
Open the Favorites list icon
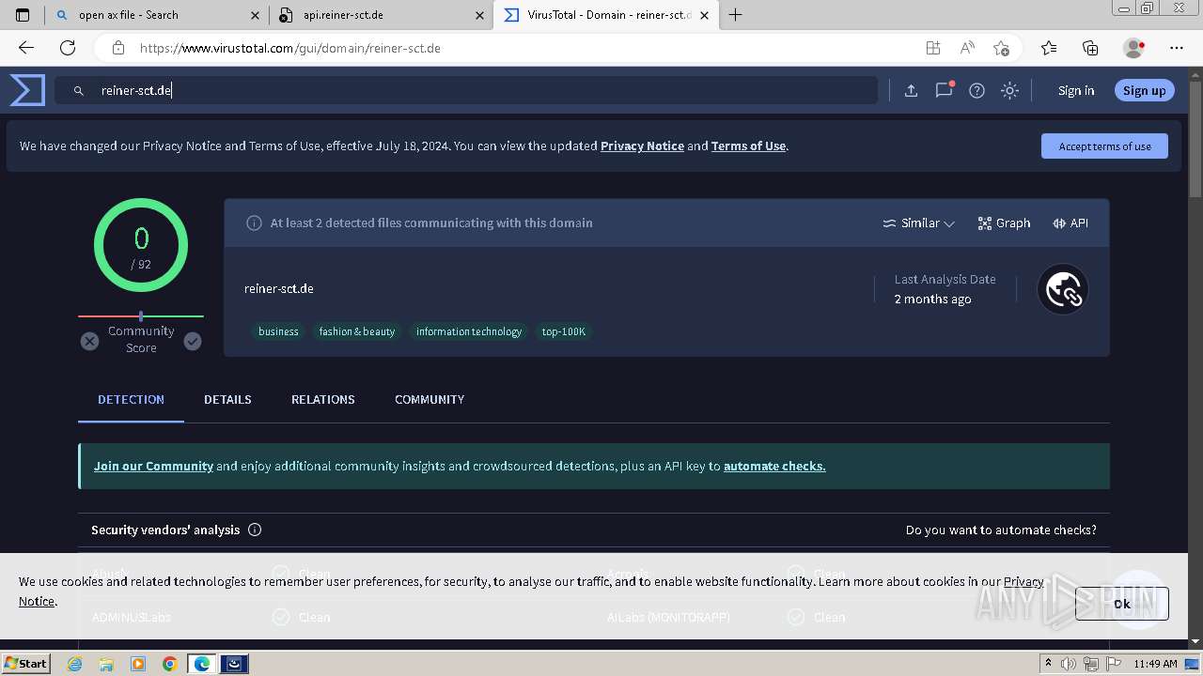(x=1049, y=48)
